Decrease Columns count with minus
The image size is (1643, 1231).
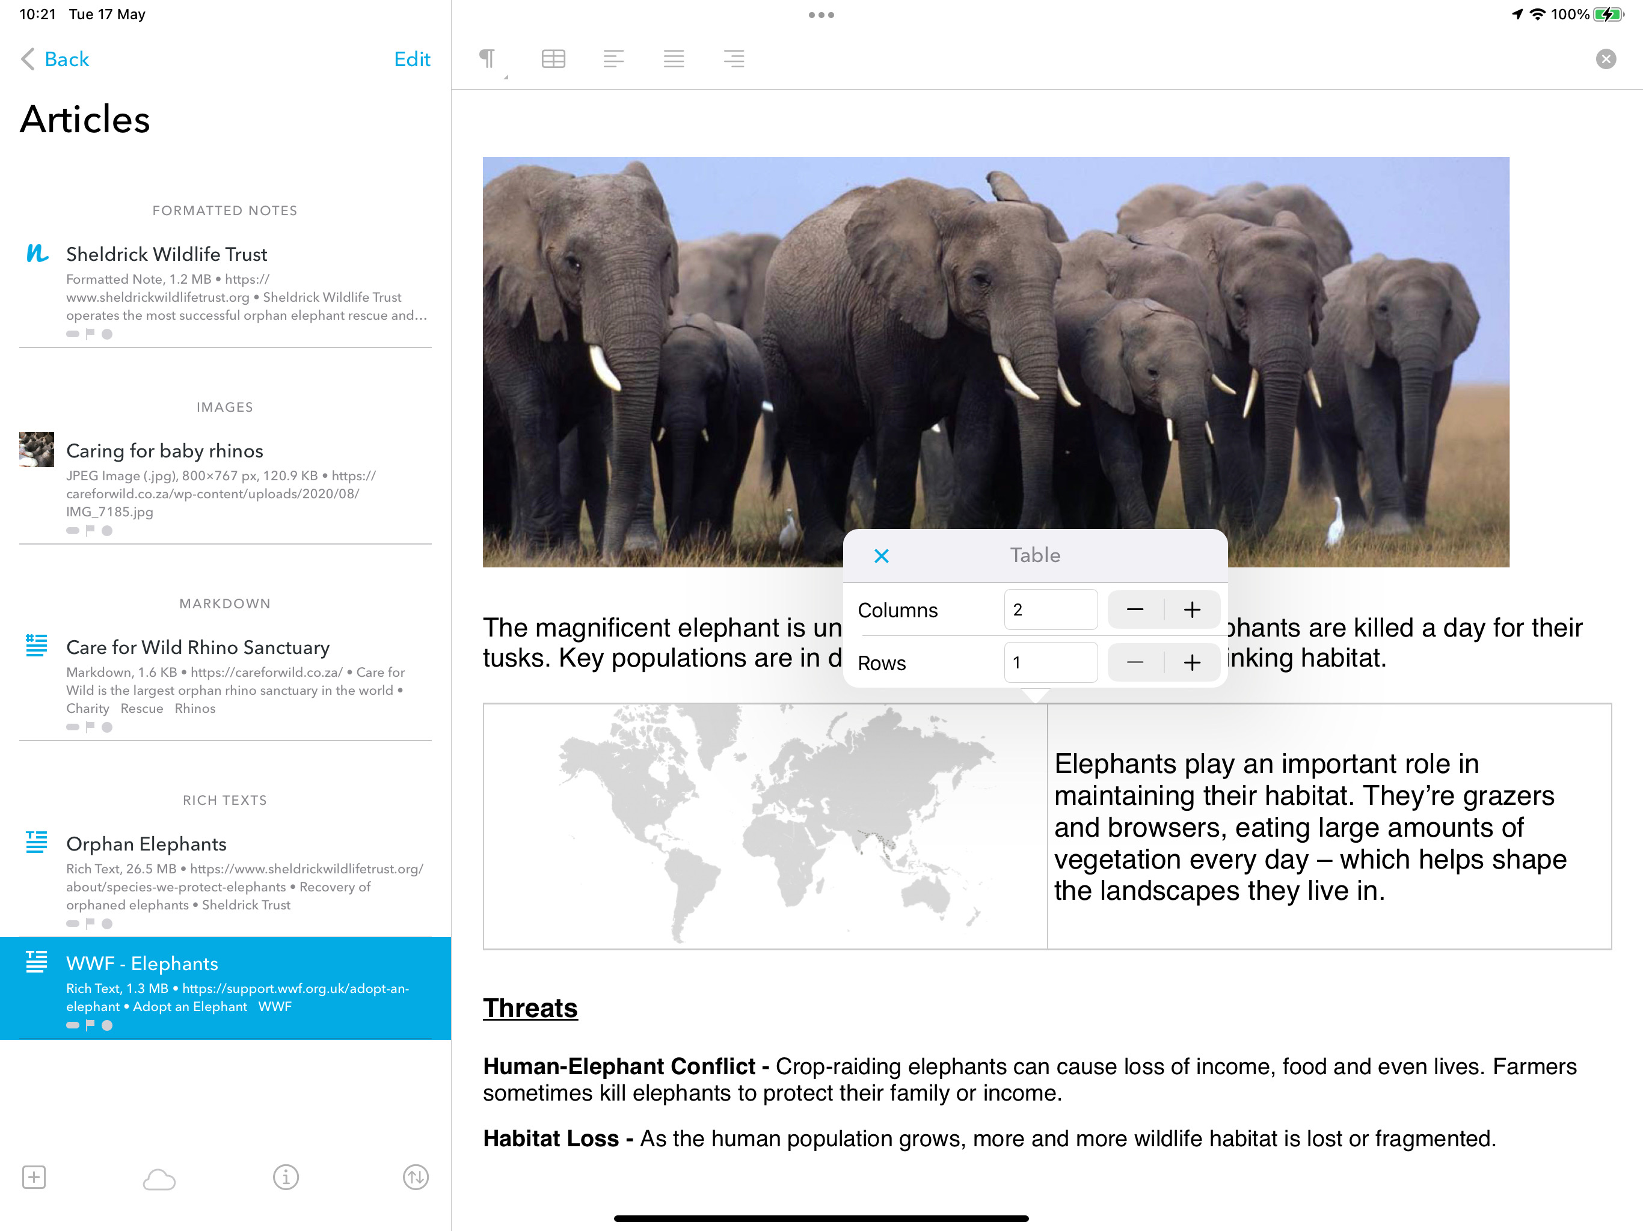pyautogui.click(x=1135, y=609)
